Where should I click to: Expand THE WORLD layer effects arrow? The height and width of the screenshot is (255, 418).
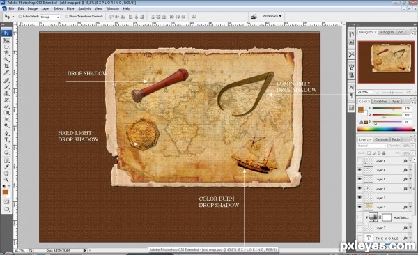(x=410, y=238)
